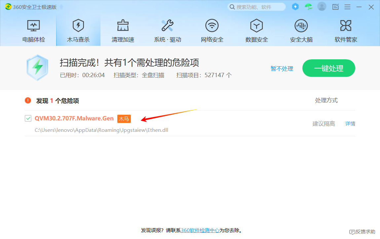Viewport: 380px width, 239px height.
Task: Click the 已用时 00:26:04 text
Action: [82, 75]
